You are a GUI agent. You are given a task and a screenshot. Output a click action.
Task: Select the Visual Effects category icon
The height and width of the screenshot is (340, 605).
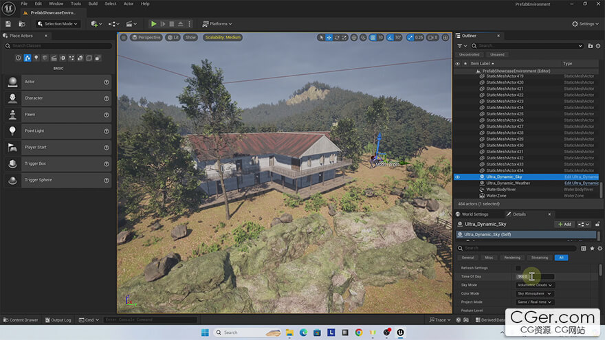tap(71, 58)
